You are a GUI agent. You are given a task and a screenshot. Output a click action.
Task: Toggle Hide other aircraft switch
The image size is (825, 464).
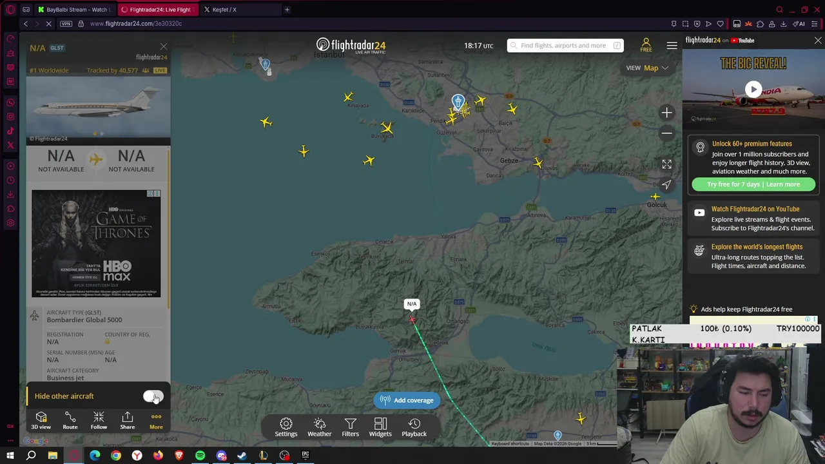pos(153,396)
